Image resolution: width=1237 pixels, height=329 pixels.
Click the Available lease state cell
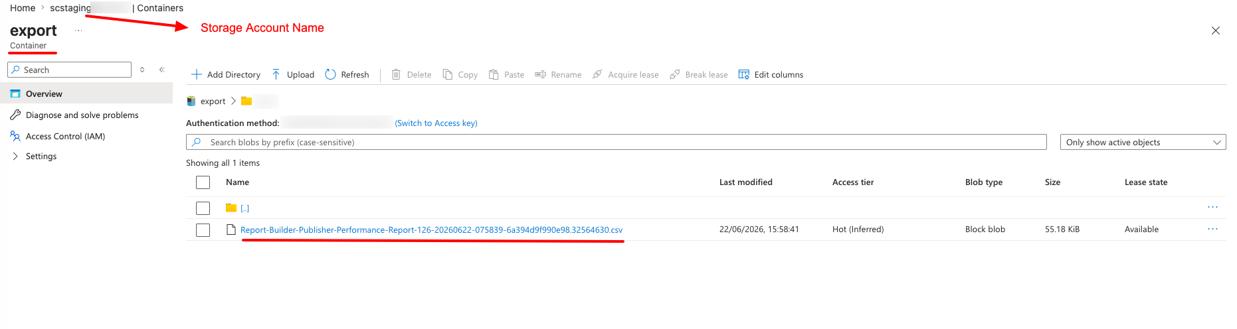[x=1141, y=230]
